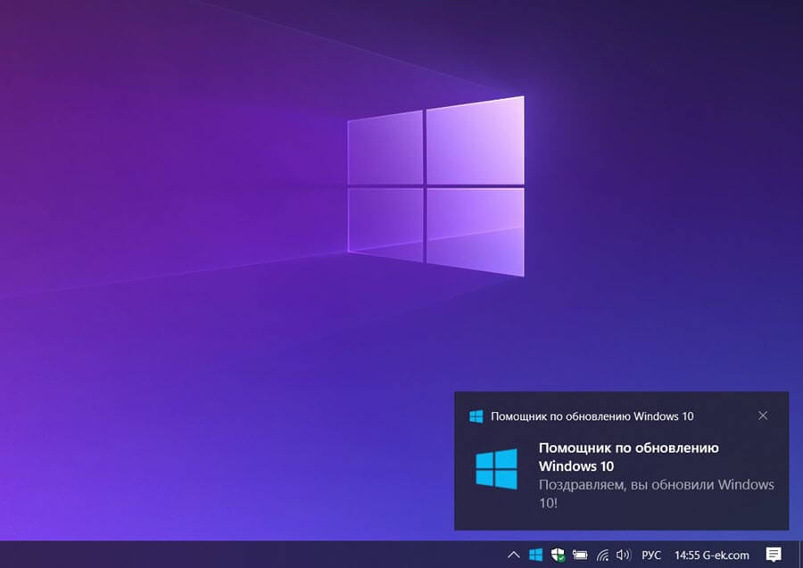The height and width of the screenshot is (568, 803).
Task: Click Show desktop strip at taskbar edge
Action: tap(800, 555)
